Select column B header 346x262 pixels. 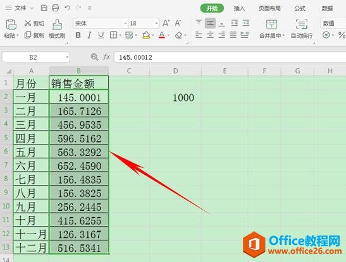pyautogui.click(x=78, y=71)
